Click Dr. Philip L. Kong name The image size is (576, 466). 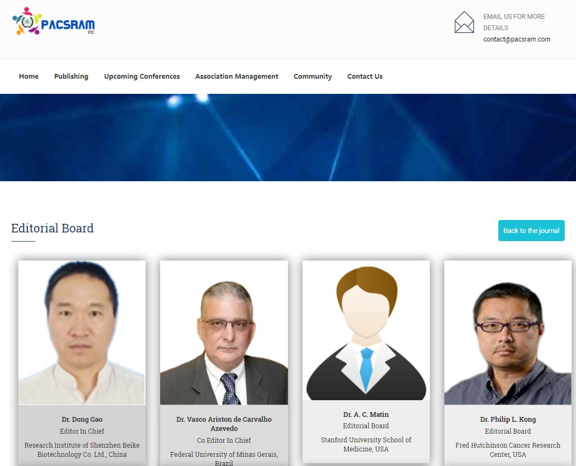tap(508, 419)
